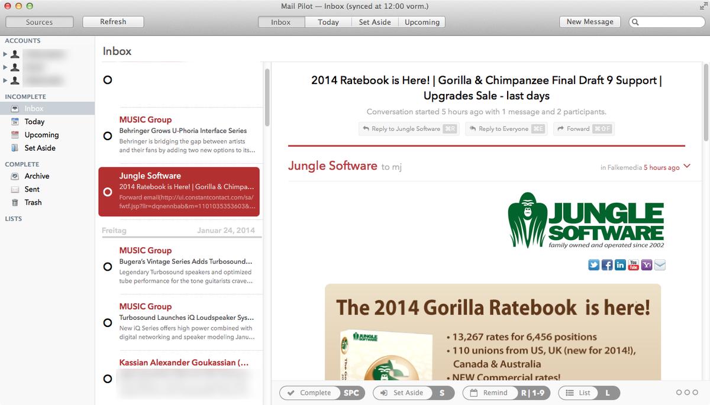
Task: Click the Sent envelope icon in sidebar
Action: click(15, 189)
